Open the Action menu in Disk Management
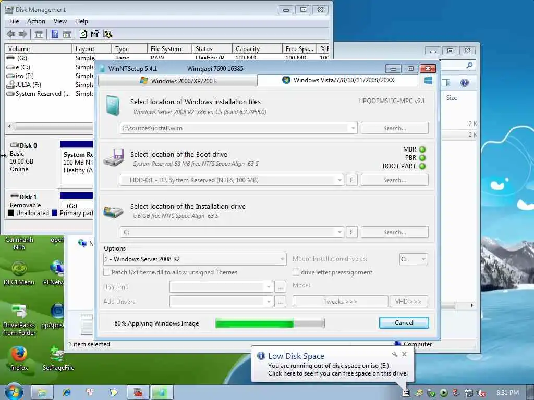 [x=36, y=21]
